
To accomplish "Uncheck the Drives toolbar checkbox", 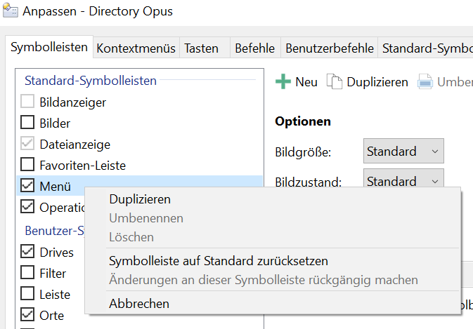I will point(27,251).
